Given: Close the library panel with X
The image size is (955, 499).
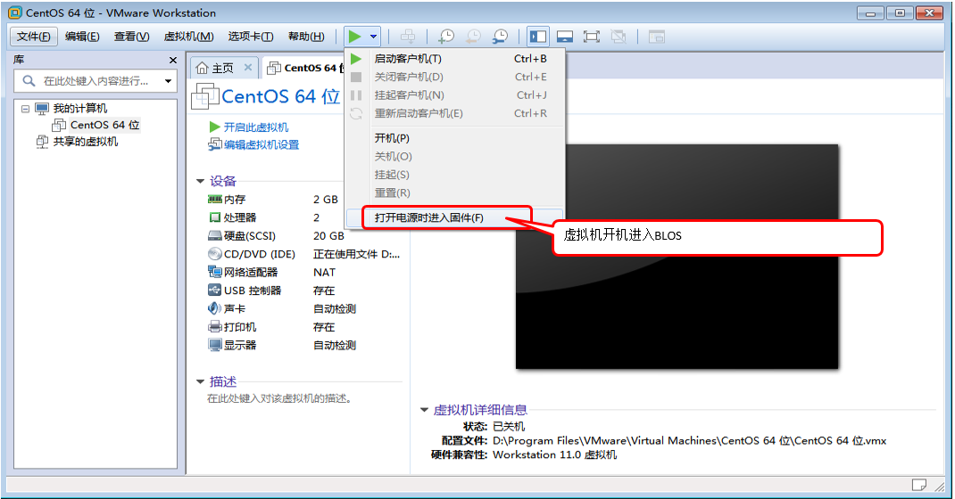Looking at the screenshot, I should (173, 61).
